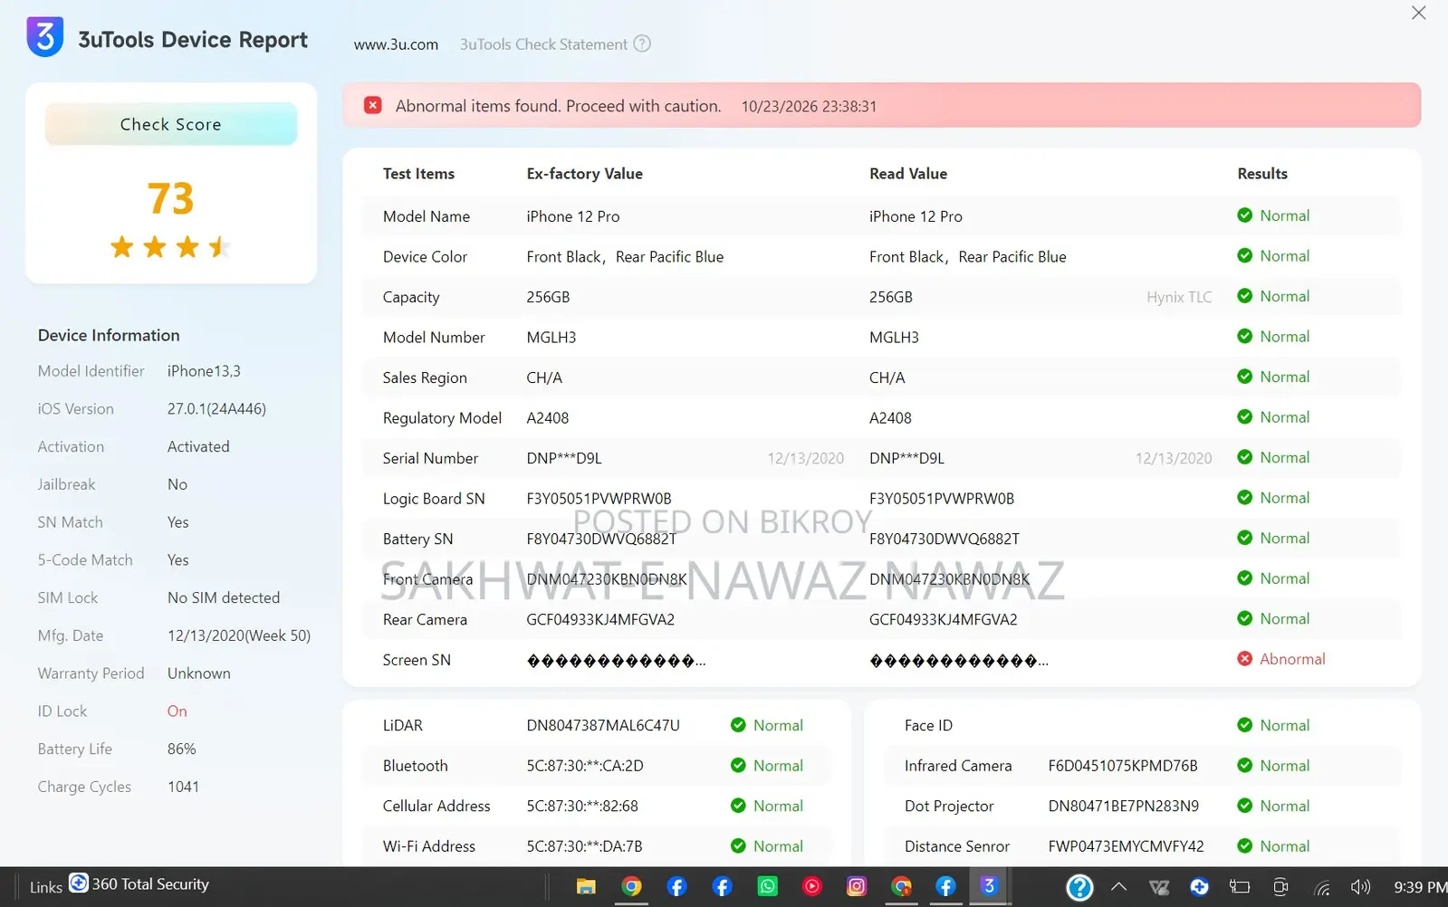Click the blue plus circle tray icon
This screenshot has width=1448, height=907.
coord(1200,887)
